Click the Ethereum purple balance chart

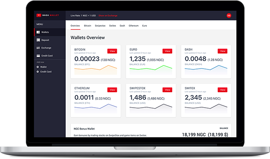(96, 109)
